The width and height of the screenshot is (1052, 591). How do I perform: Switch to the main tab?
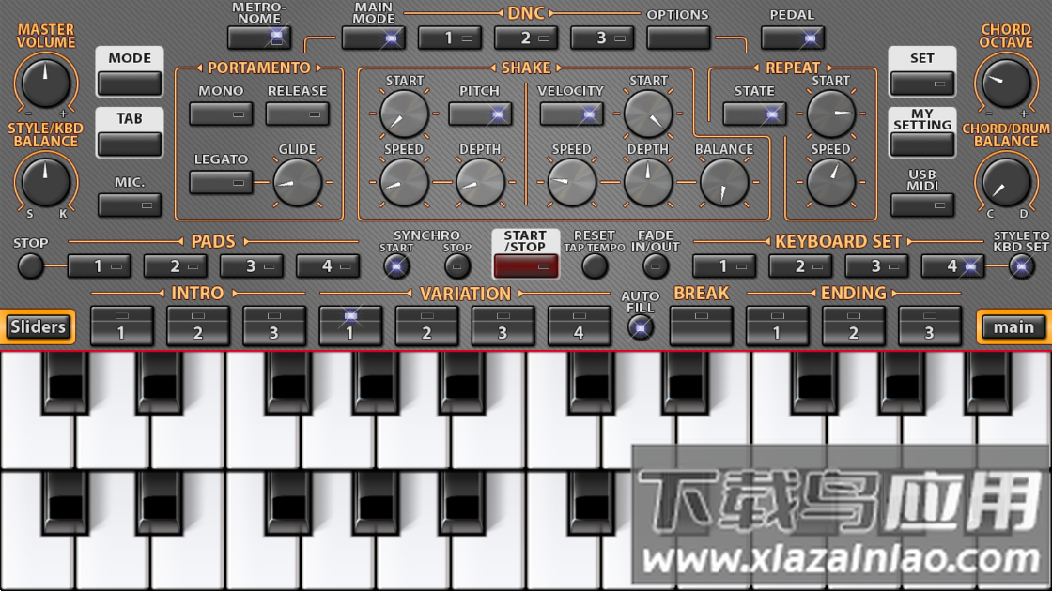point(1013,326)
